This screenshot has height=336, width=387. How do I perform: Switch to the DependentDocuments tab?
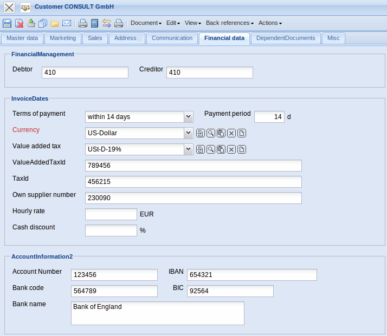pos(286,38)
